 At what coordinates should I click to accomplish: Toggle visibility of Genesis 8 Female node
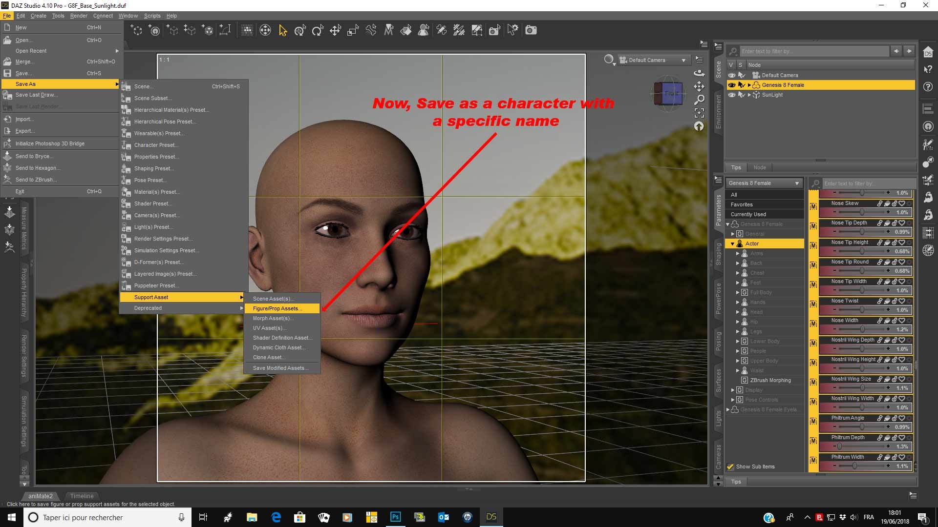(x=731, y=85)
